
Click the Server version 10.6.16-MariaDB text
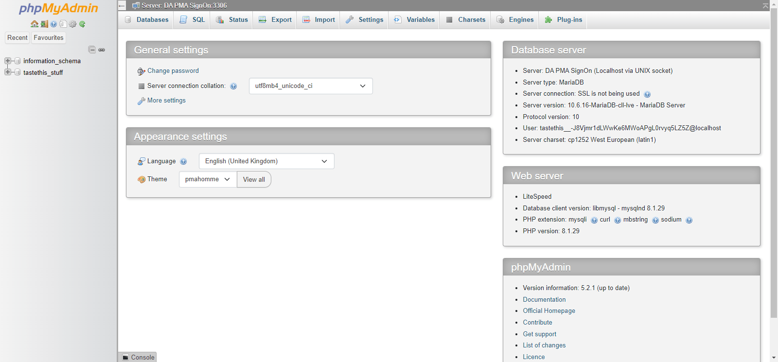coord(604,105)
